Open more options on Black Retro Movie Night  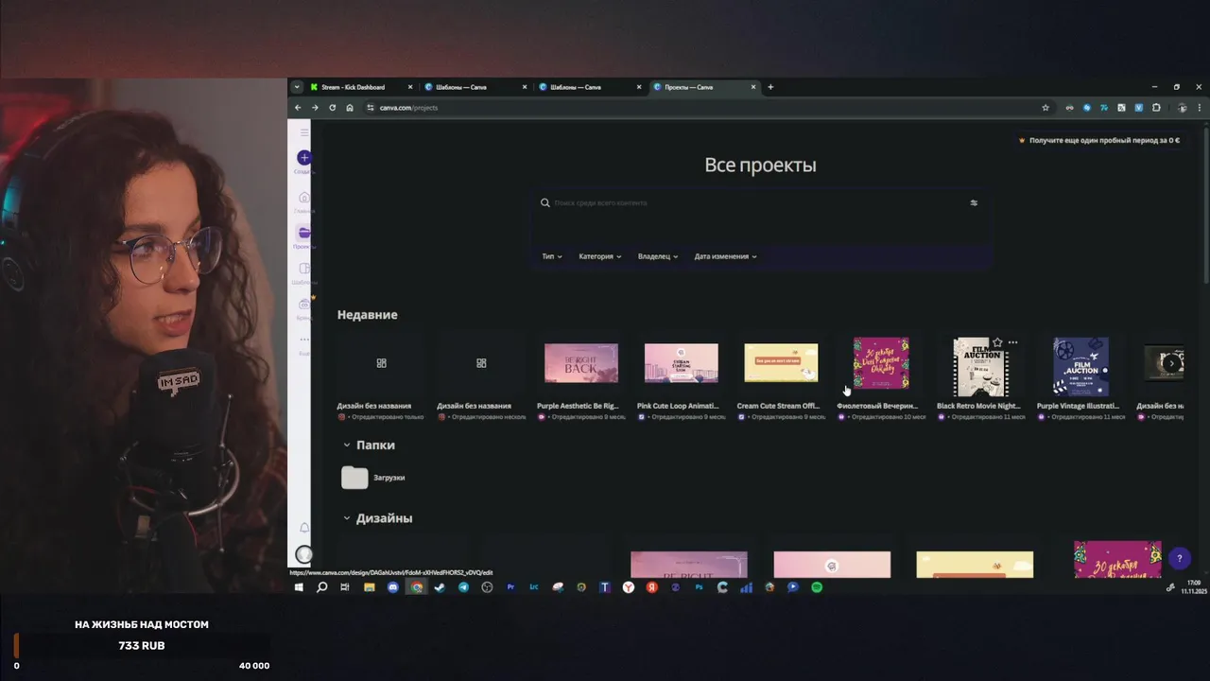pos(1012,342)
